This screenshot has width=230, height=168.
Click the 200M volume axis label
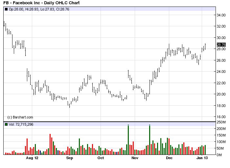[x=221, y=129]
